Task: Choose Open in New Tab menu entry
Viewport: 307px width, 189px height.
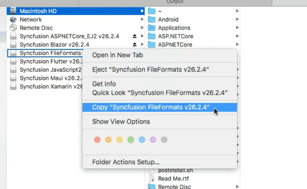Action: point(118,55)
